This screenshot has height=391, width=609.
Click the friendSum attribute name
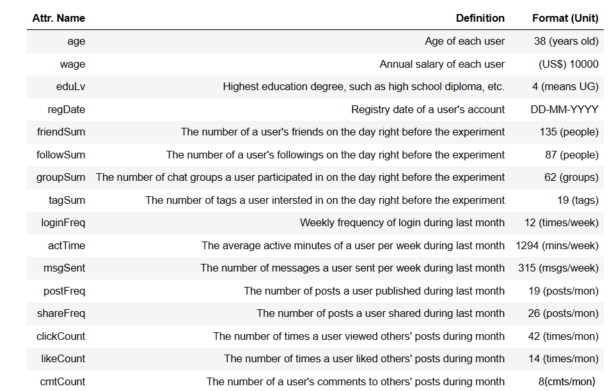coord(61,132)
